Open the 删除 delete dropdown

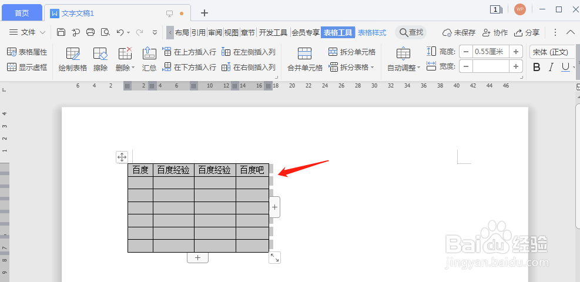coord(125,59)
